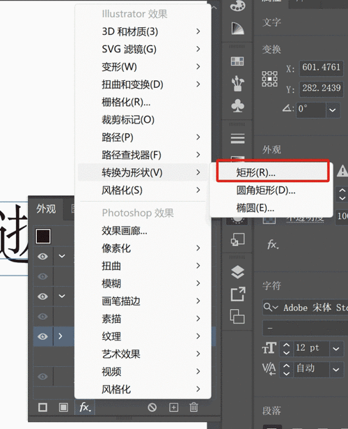Viewport: 348px width, 429px height.
Task: Open the font size dropdown arrow
Action: click(x=336, y=349)
